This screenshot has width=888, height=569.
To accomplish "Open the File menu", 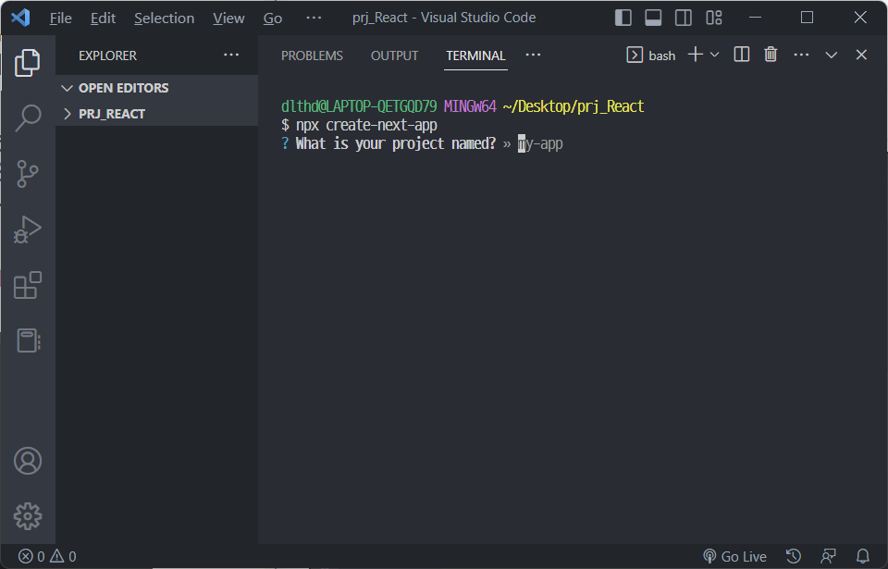I will pyautogui.click(x=61, y=19).
